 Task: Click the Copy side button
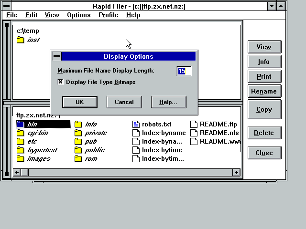tap(264, 109)
